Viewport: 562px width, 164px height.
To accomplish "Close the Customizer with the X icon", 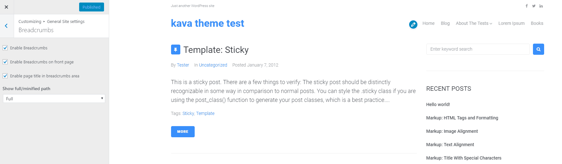I will (x=6, y=7).
